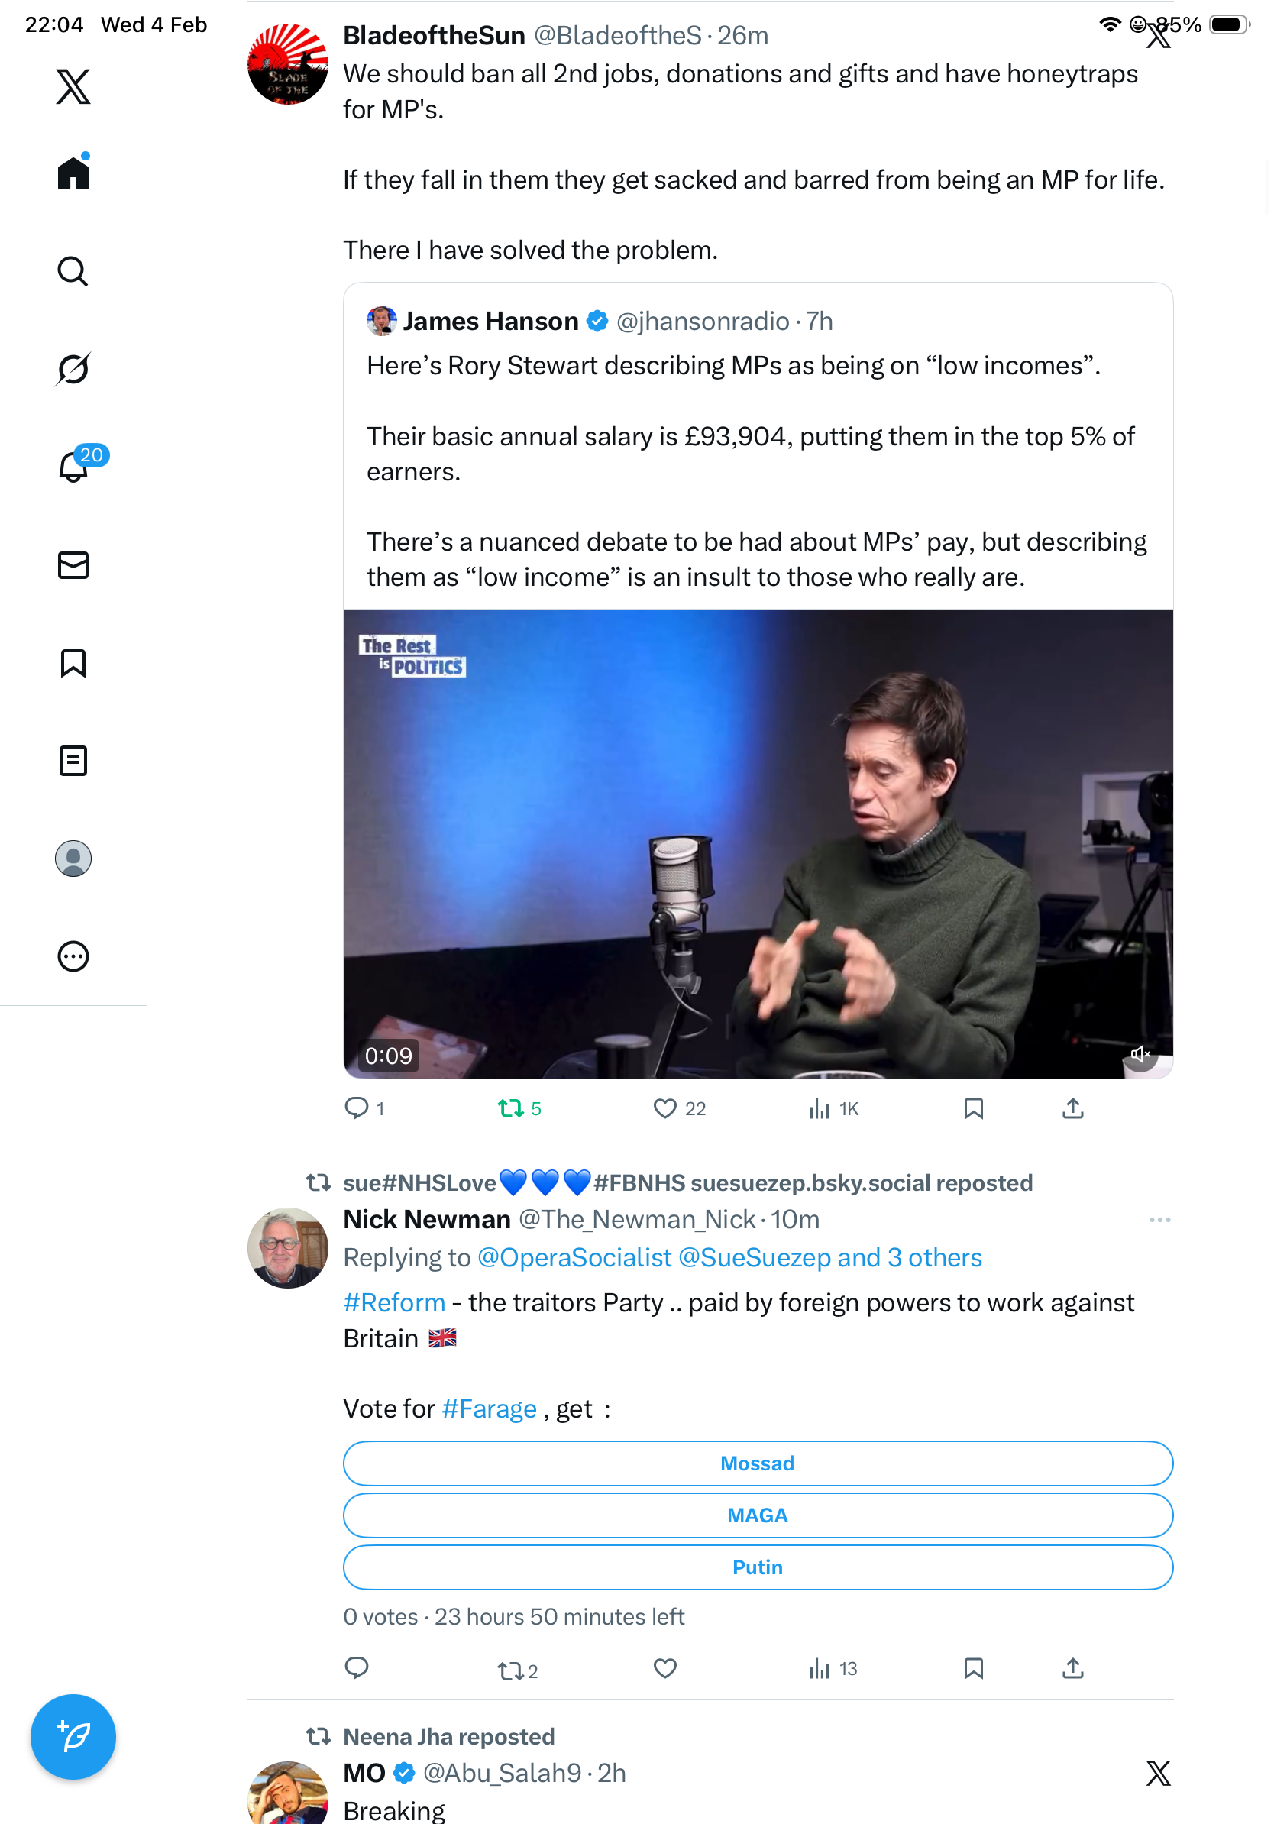Screen dimensions: 1274x1824
Task: Tap the compose new post button
Action: [x=73, y=1738]
